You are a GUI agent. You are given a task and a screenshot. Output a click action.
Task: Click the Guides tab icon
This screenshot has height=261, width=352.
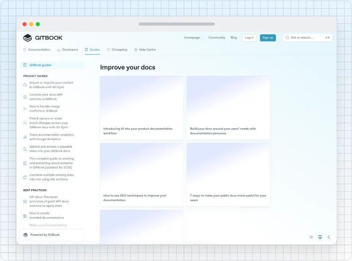(x=87, y=50)
